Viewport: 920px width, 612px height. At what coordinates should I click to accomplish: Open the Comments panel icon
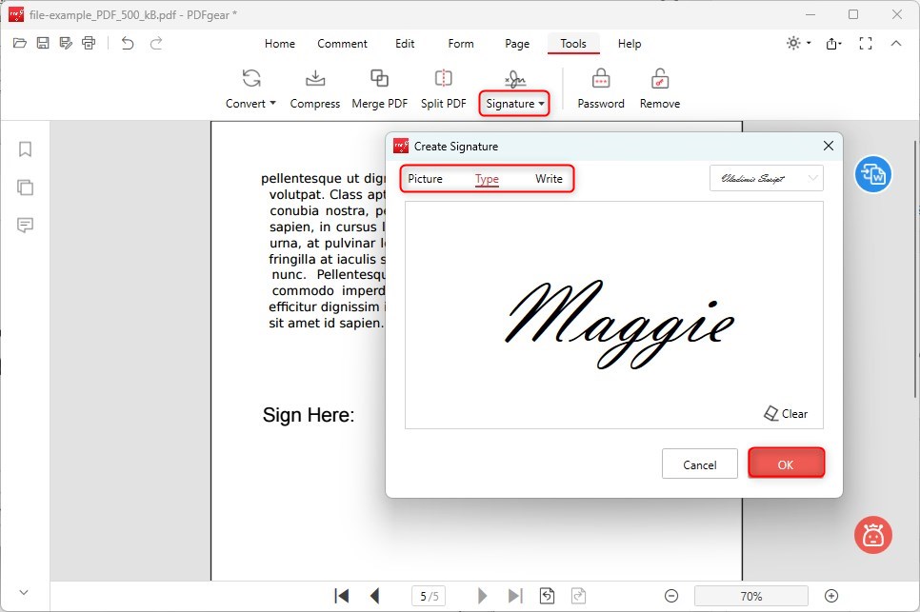(x=25, y=226)
